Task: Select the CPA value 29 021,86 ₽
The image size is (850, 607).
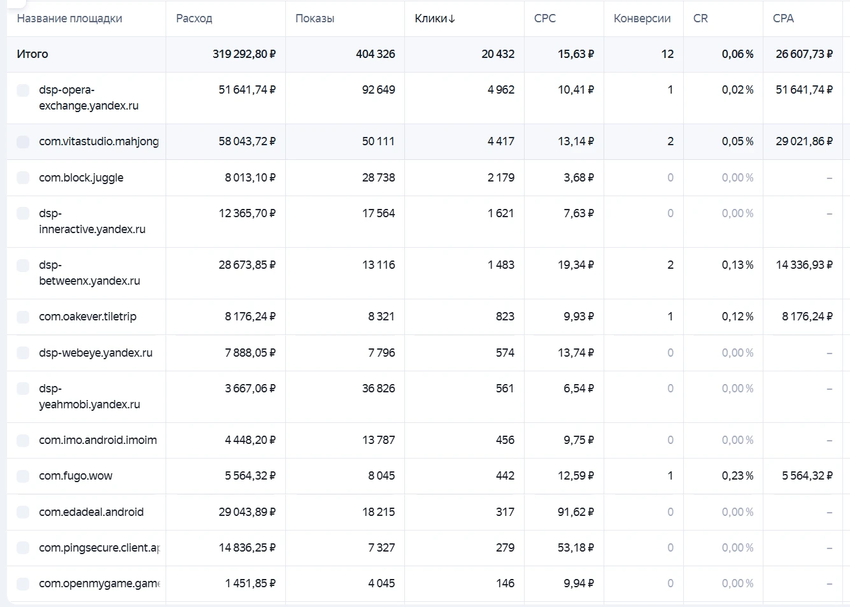Action: [x=804, y=141]
